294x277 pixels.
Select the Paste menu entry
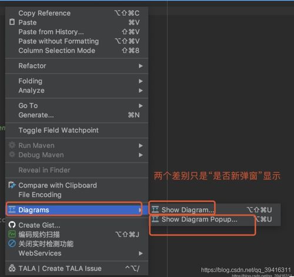77,22
